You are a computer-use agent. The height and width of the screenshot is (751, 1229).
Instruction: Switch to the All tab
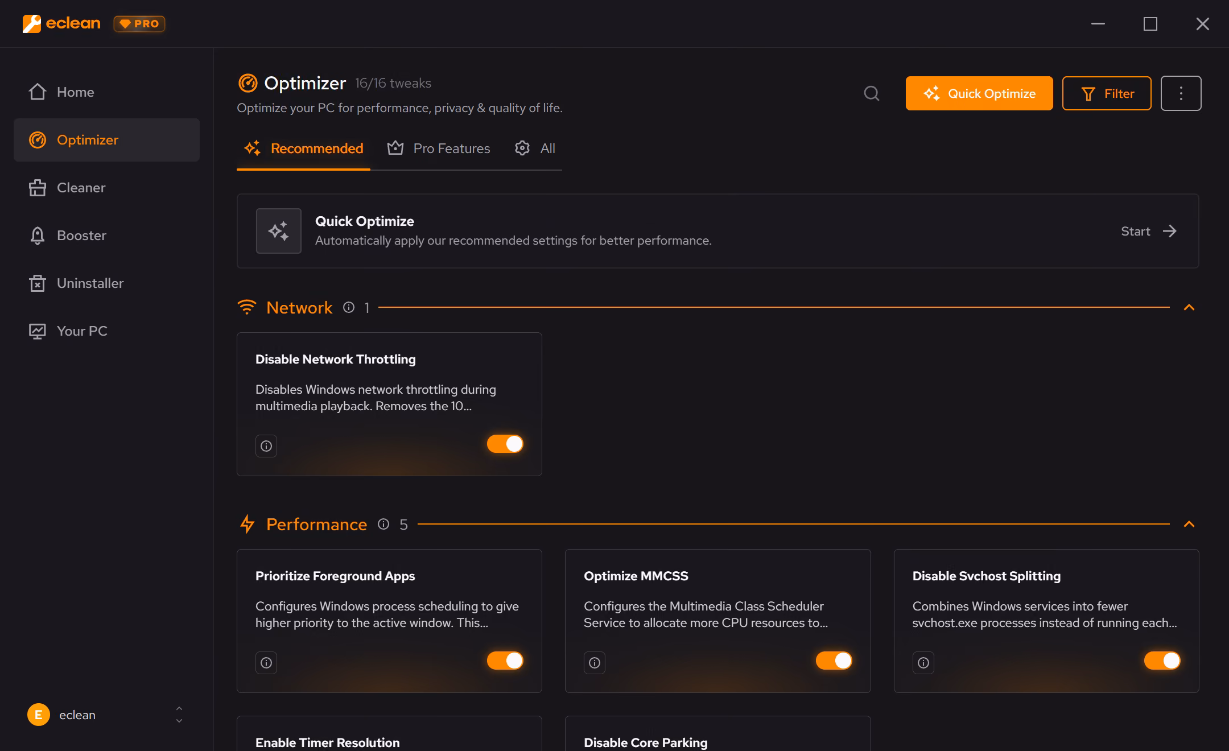[535, 148]
